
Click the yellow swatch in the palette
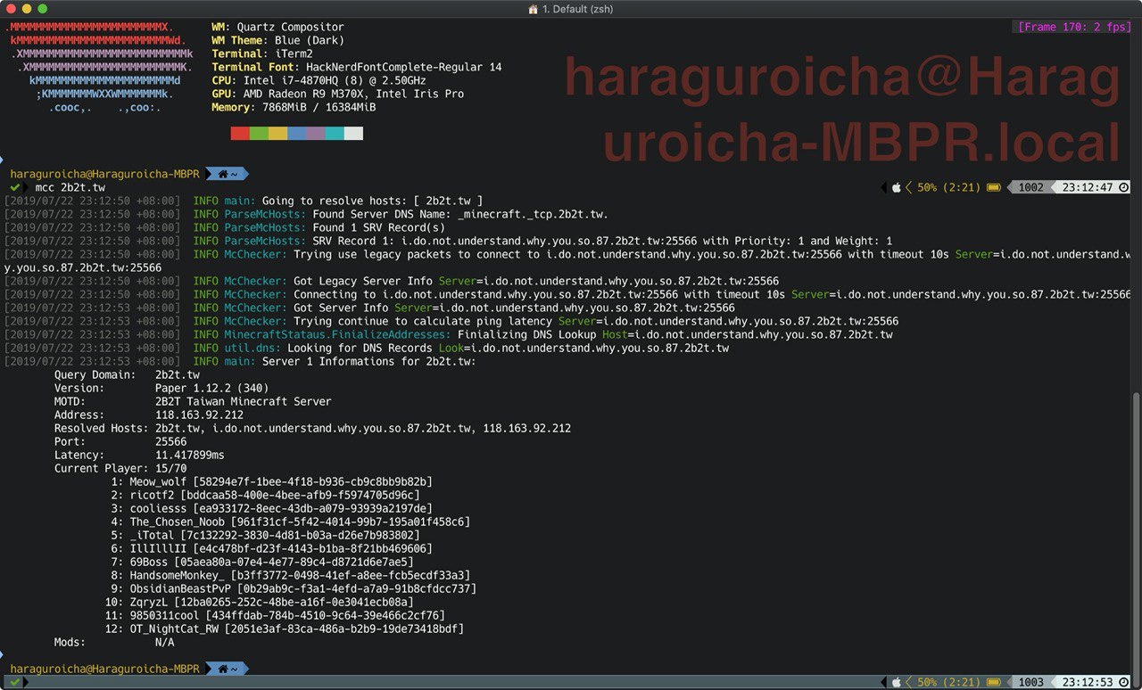pyautogui.click(x=277, y=133)
